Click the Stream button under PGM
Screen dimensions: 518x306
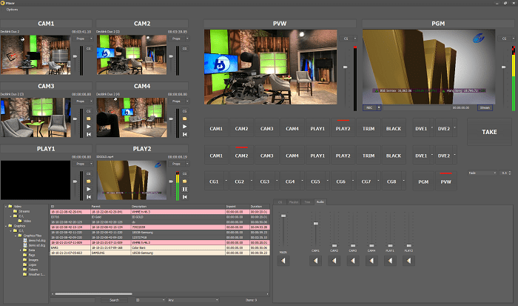click(485, 108)
